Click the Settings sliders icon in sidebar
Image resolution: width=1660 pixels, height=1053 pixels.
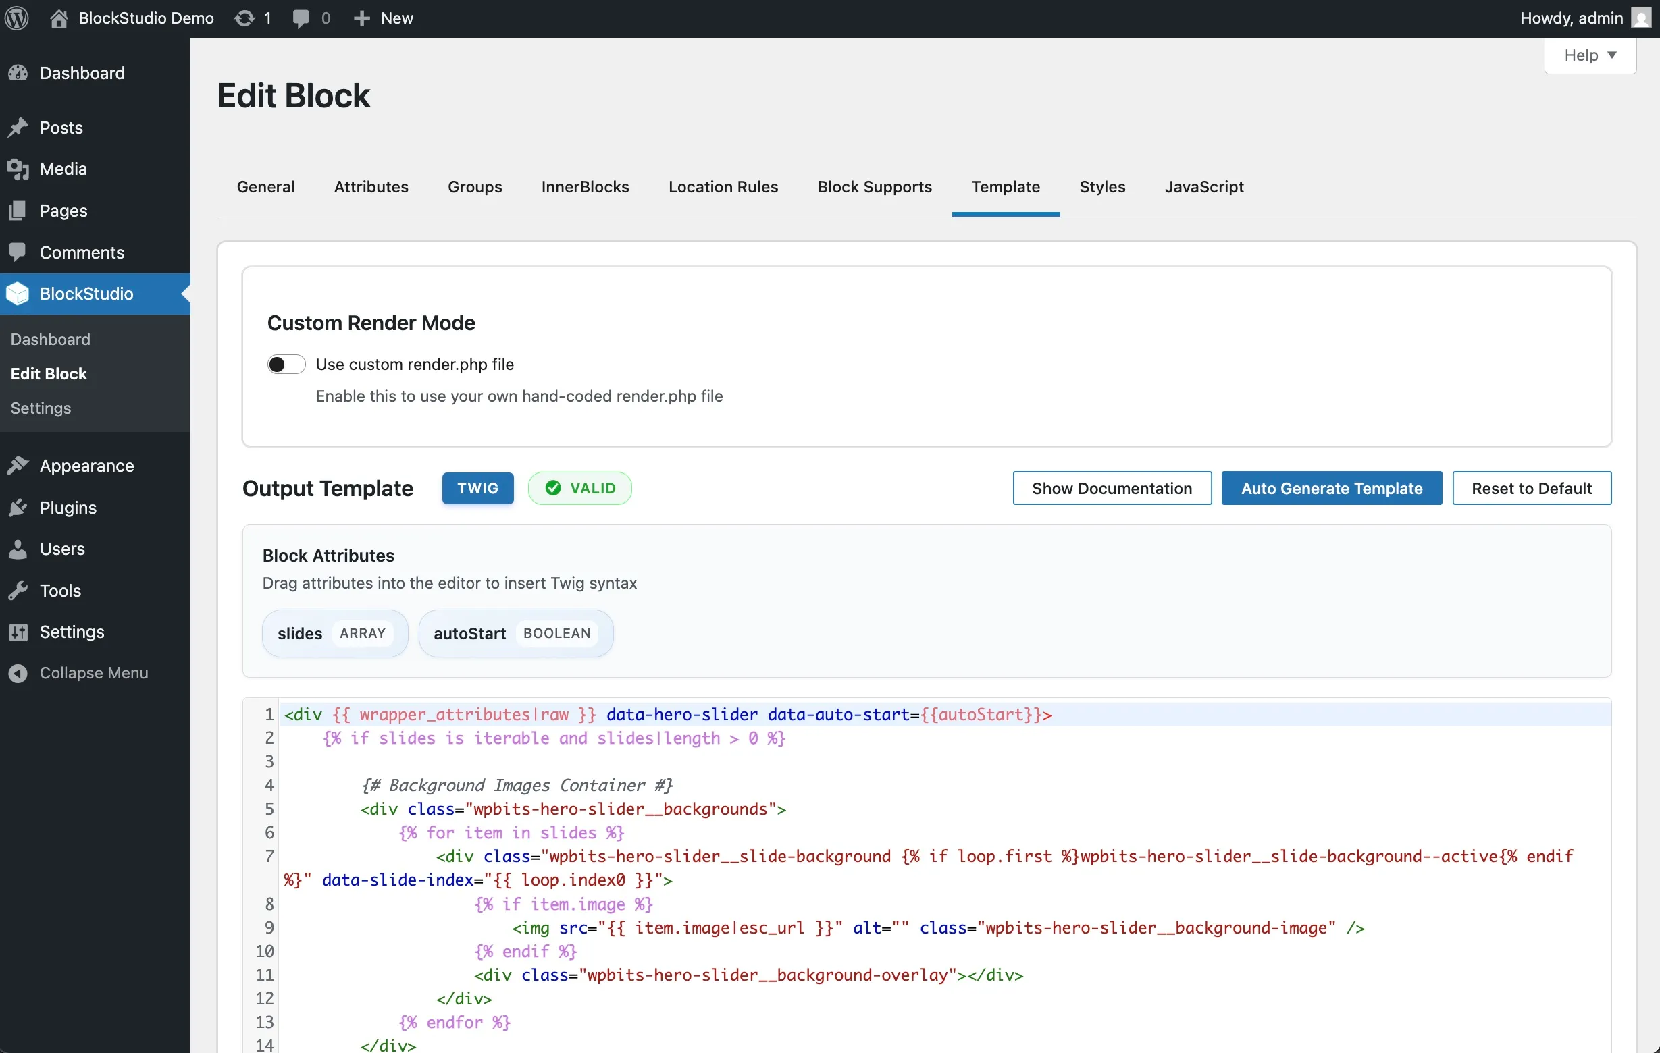click(18, 632)
